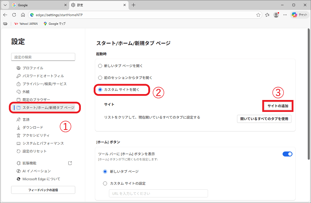The width and height of the screenshot is (311, 203).
Task: Open the tab search dropdown chevron
Action: coord(5,5)
